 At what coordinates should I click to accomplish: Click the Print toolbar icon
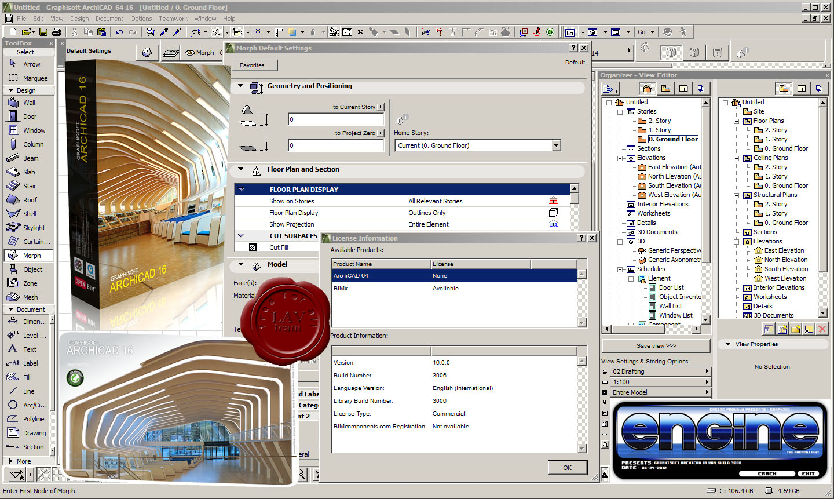click(x=57, y=32)
